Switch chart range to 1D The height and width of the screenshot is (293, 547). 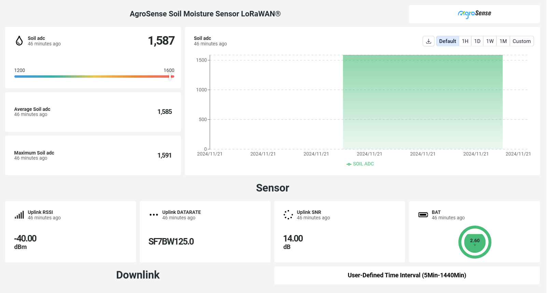click(477, 41)
